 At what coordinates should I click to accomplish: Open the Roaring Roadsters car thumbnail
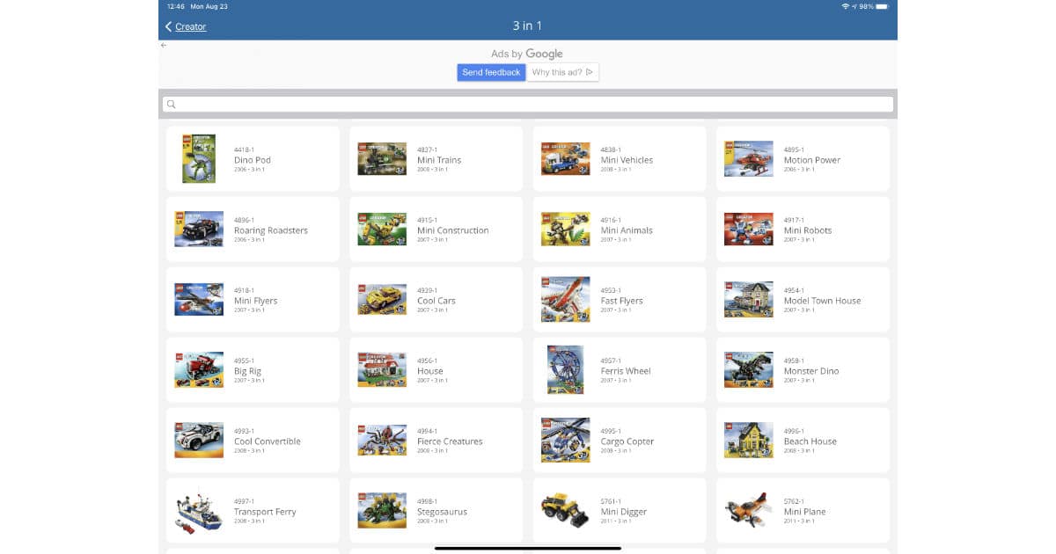click(199, 229)
